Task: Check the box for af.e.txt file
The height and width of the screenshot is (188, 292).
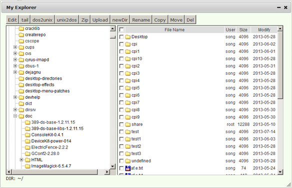Action: click(121, 169)
